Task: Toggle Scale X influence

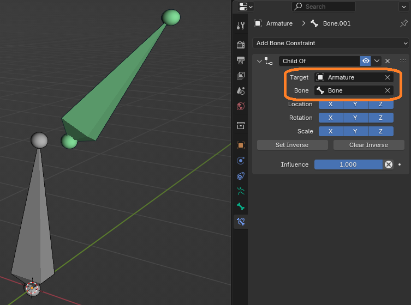Action: click(331, 131)
